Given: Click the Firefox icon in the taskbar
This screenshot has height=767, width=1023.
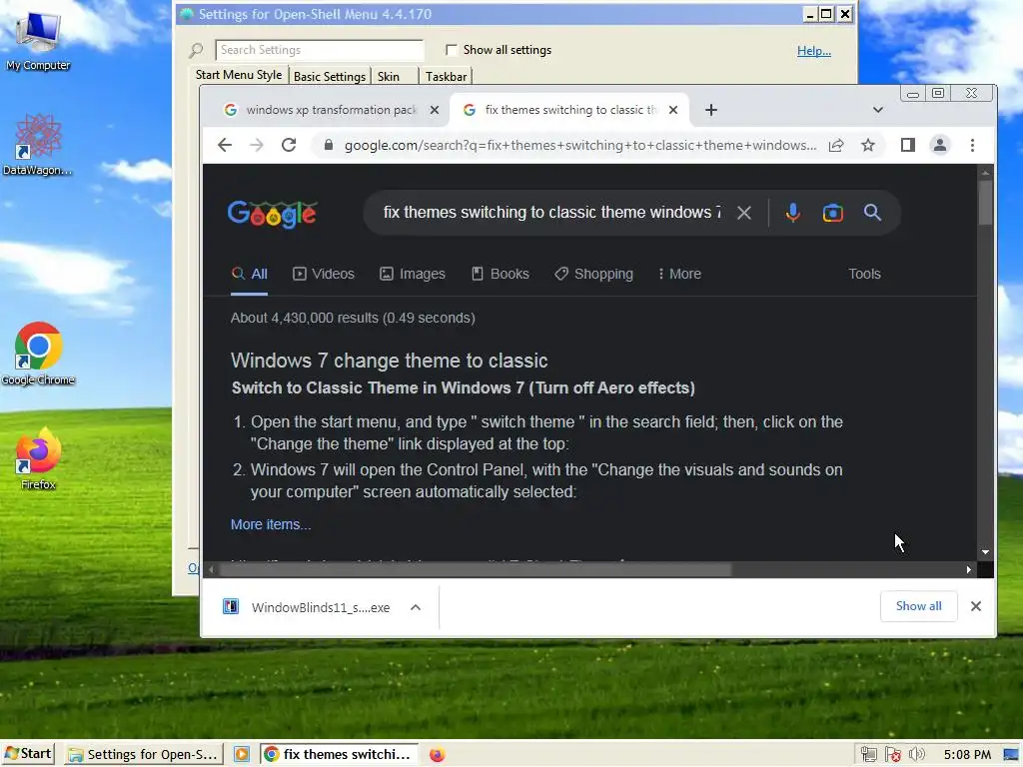Looking at the screenshot, I should (438, 755).
